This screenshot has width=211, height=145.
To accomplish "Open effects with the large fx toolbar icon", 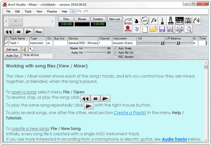I will tap(154, 21).
